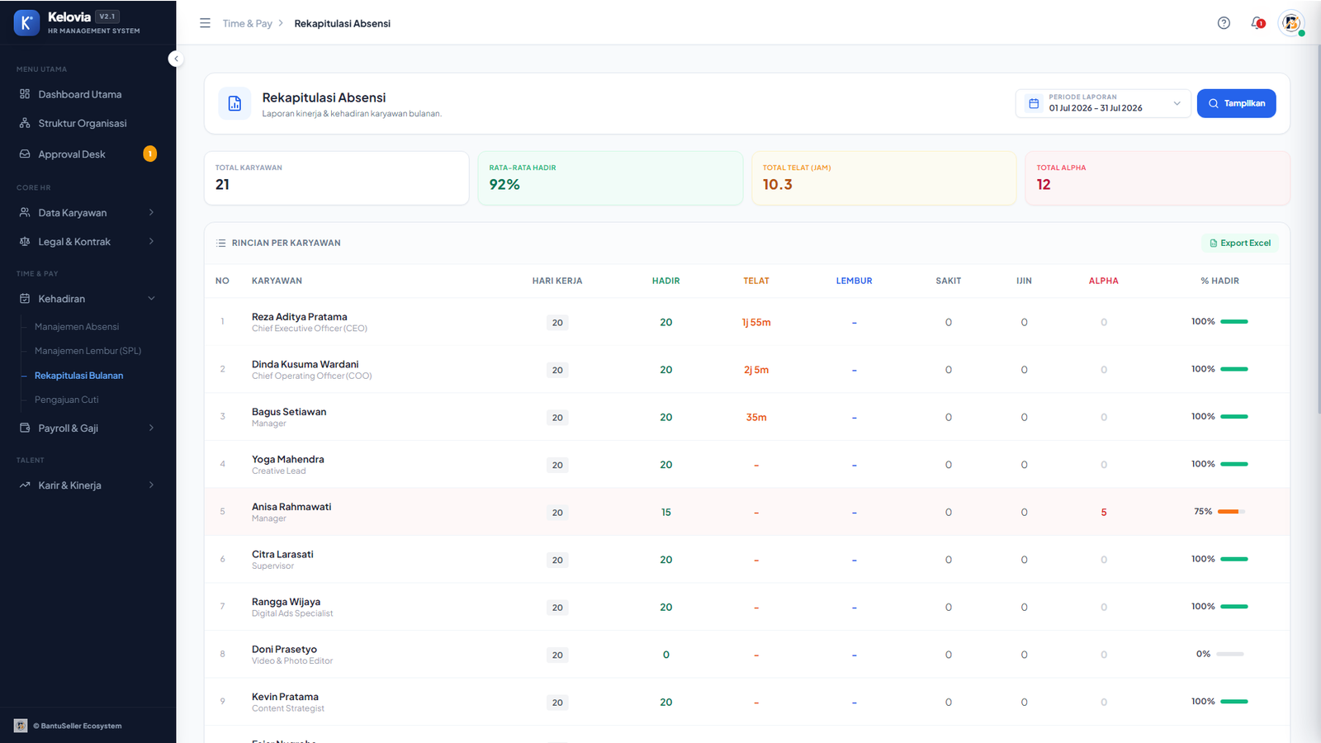Click the Kehadiran calendar icon
Image resolution: width=1321 pixels, height=743 pixels.
coord(25,299)
